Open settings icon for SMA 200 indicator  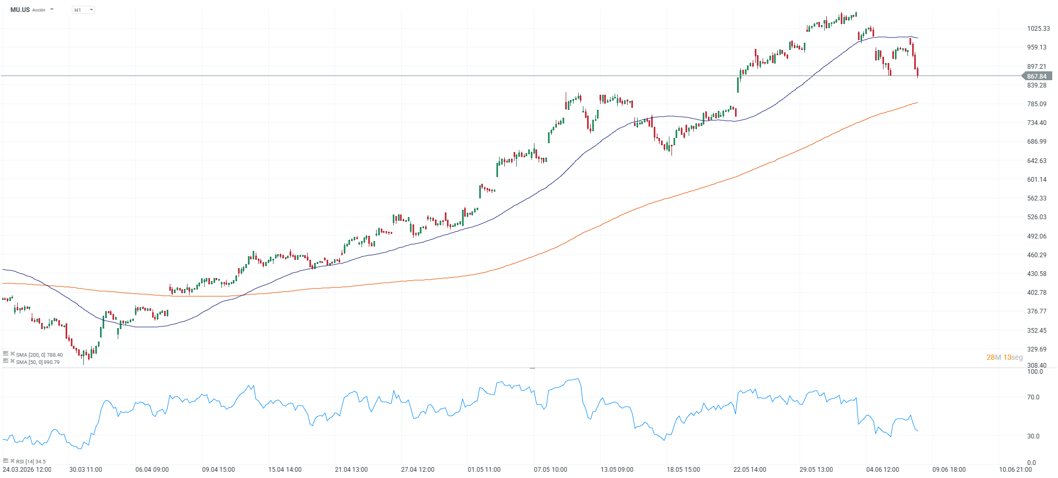(5, 354)
